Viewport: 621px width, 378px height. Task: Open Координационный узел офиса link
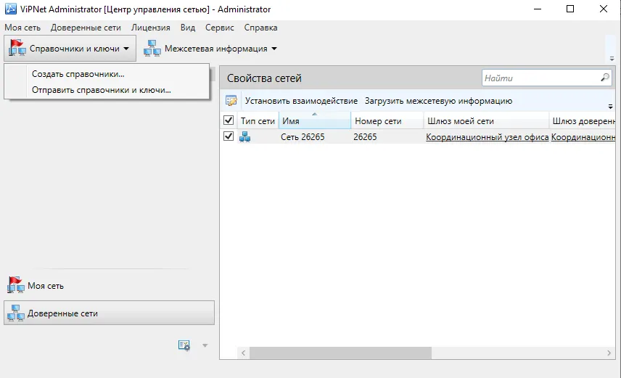[487, 136]
